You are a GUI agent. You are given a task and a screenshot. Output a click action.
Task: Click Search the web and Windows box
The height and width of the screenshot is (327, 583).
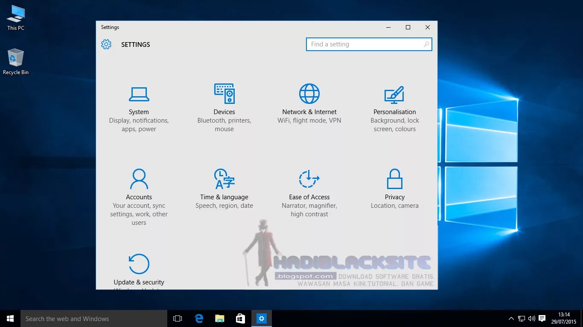(94, 318)
